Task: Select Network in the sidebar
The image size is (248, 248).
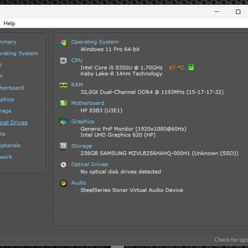Action: [6, 157]
